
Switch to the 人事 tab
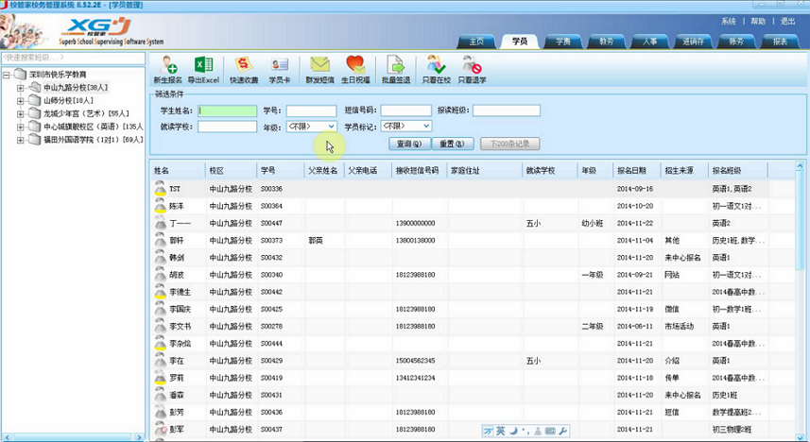(650, 42)
